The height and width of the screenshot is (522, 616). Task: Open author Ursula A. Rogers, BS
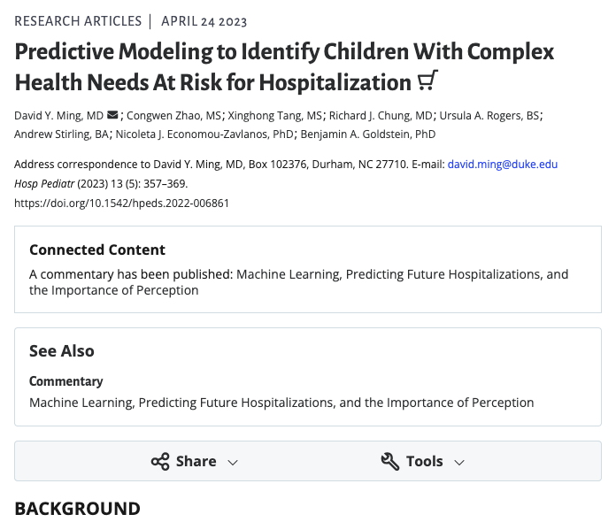pos(490,115)
